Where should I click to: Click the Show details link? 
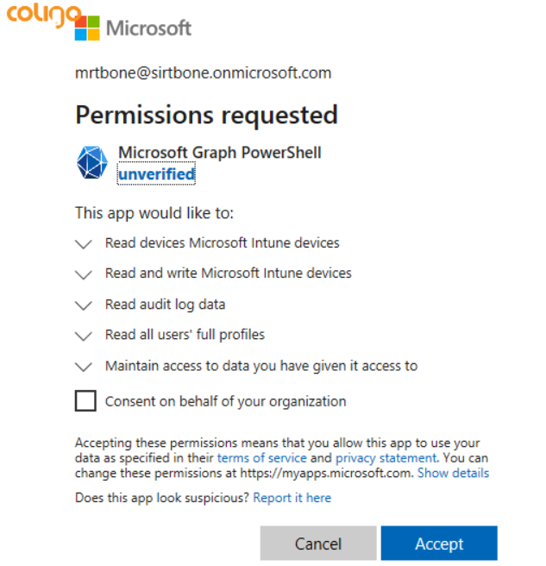pyautogui.click(x=453, y=474)
